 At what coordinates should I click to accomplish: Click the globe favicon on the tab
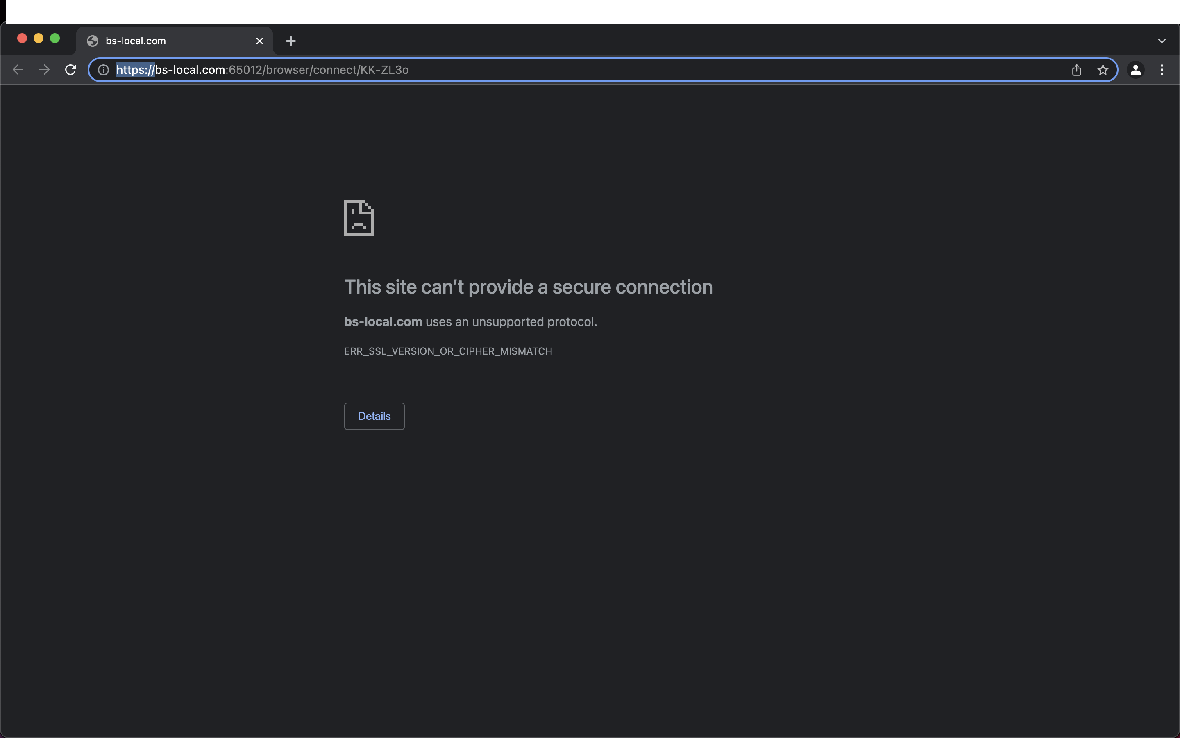point(93,41)
